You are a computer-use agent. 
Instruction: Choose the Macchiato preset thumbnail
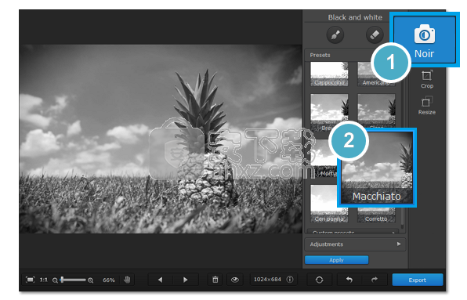[377, 168]
